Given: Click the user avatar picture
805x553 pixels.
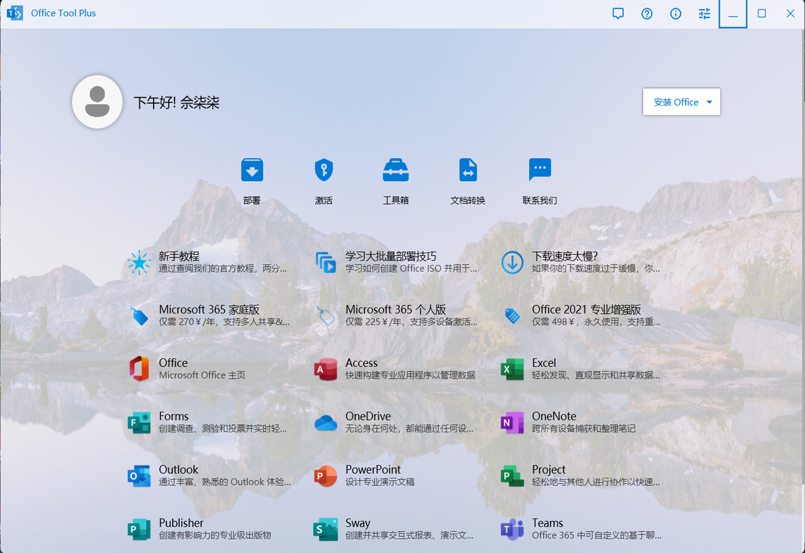Looking at the screenshot, I should (x=97, y=102).
